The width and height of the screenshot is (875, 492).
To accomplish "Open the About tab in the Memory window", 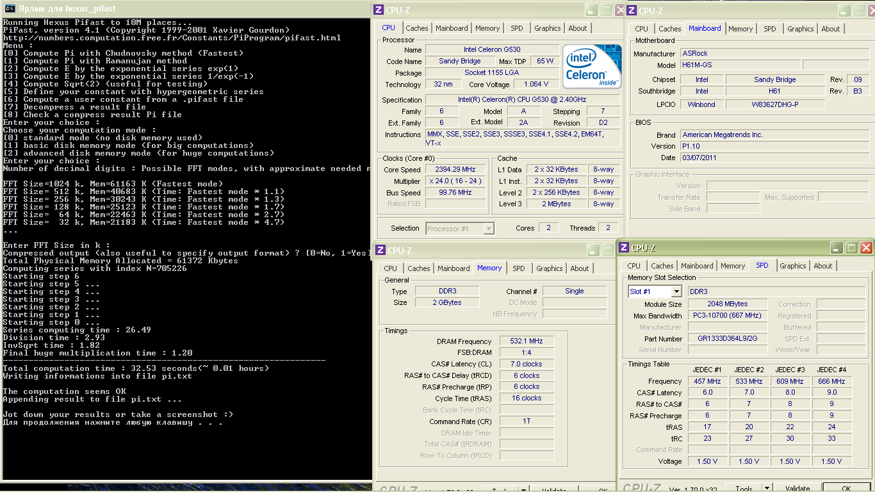I will click(580, 268).
